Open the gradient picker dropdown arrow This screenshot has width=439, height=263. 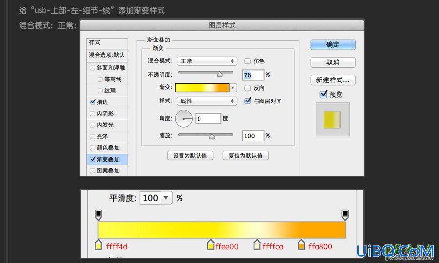(233, 88)
